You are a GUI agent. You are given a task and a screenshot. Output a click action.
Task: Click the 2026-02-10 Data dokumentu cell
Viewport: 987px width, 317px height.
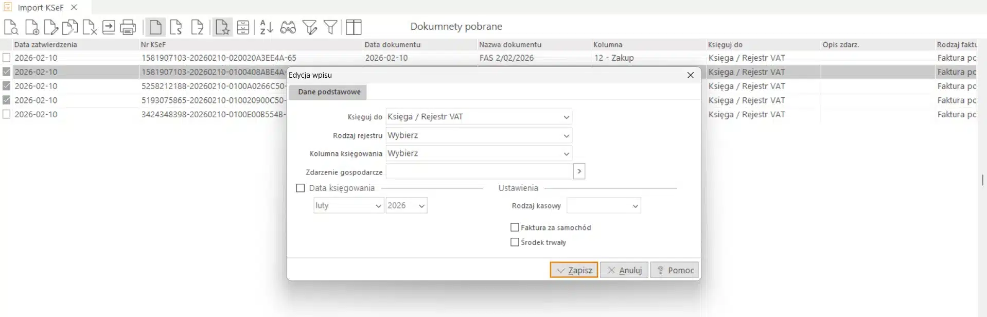(386, 58)
